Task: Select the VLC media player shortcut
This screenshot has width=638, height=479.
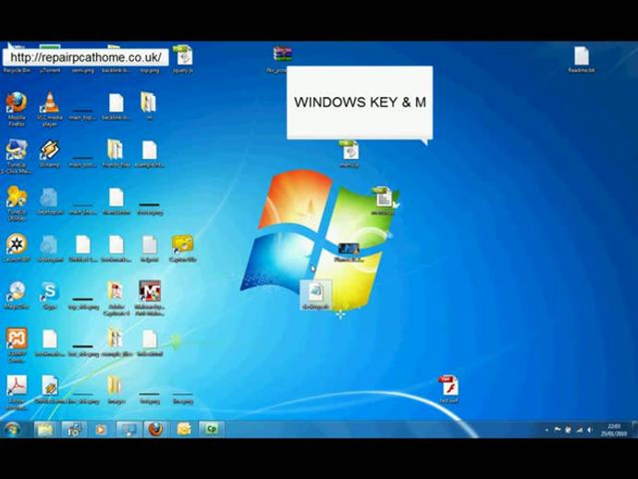Action: (50, 108)
